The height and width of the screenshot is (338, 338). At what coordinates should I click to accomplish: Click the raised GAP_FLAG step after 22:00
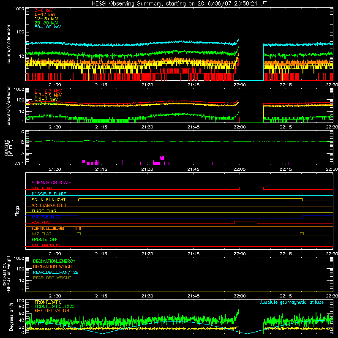251,187
